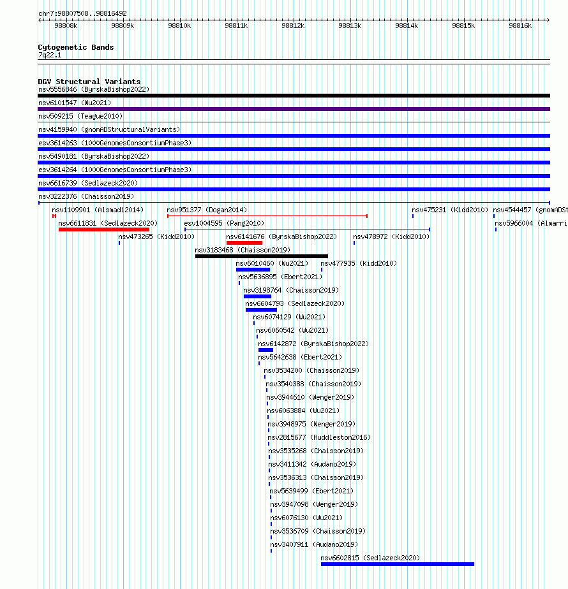Select nsv5642638 (Ebert2021) label
The height and width of the screenshot is (589, 568).
click(x=300, y=357)
